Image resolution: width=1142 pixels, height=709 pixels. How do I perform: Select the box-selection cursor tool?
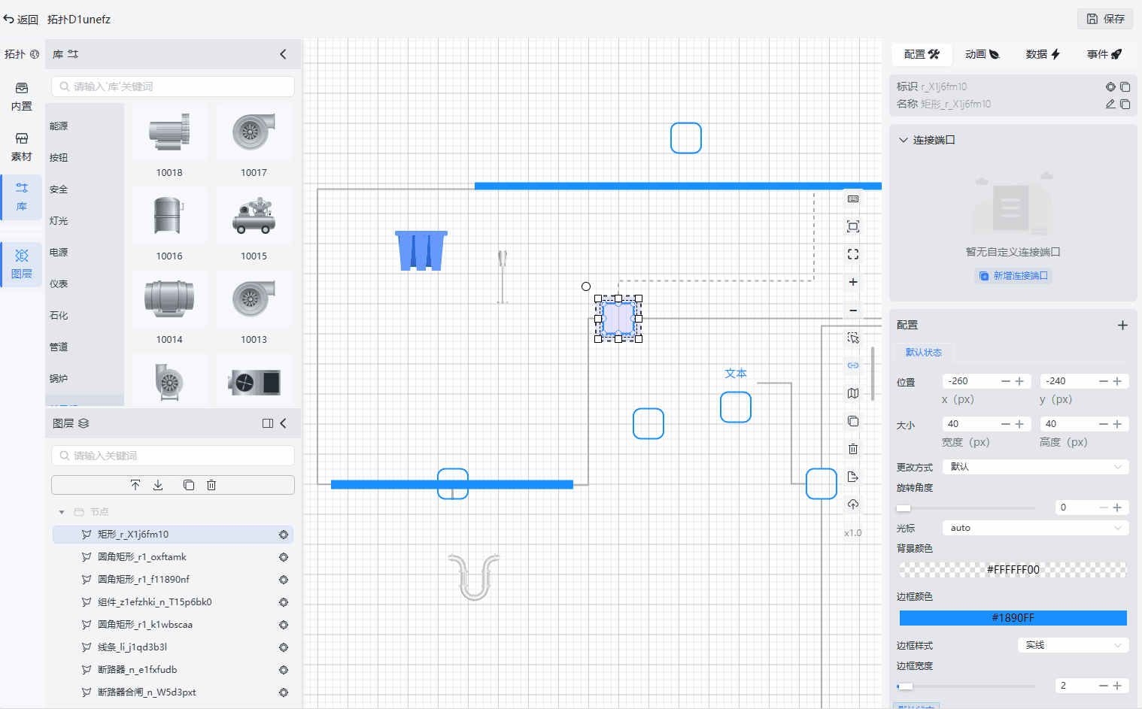point(853,338)
